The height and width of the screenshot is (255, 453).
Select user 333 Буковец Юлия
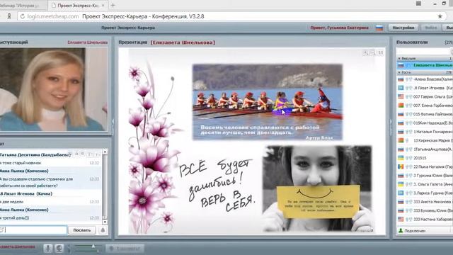click(425, 210)
